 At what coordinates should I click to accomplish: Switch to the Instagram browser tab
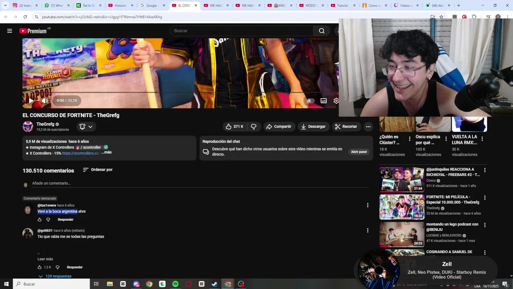25,6
